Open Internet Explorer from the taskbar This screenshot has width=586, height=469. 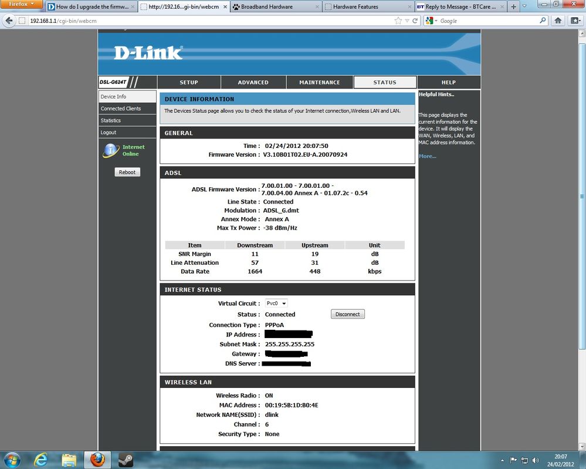point(41,459)
